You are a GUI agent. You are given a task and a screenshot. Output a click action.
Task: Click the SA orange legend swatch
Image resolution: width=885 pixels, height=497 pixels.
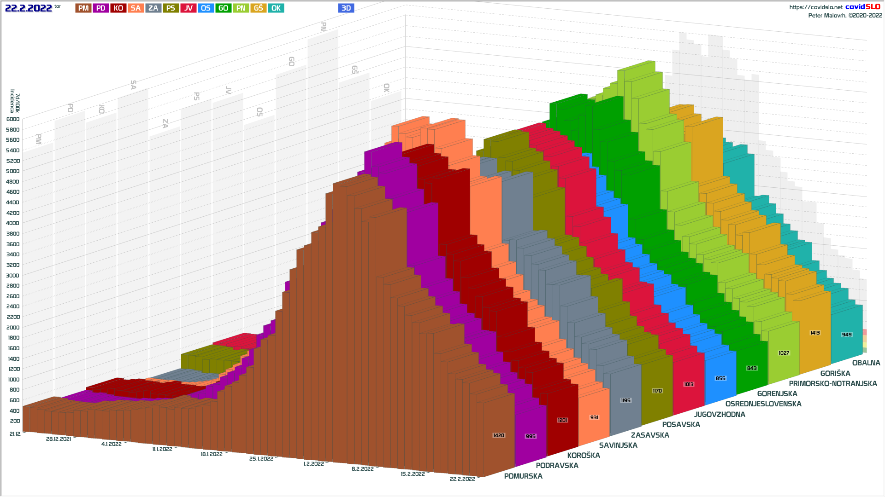click(136, 8)
